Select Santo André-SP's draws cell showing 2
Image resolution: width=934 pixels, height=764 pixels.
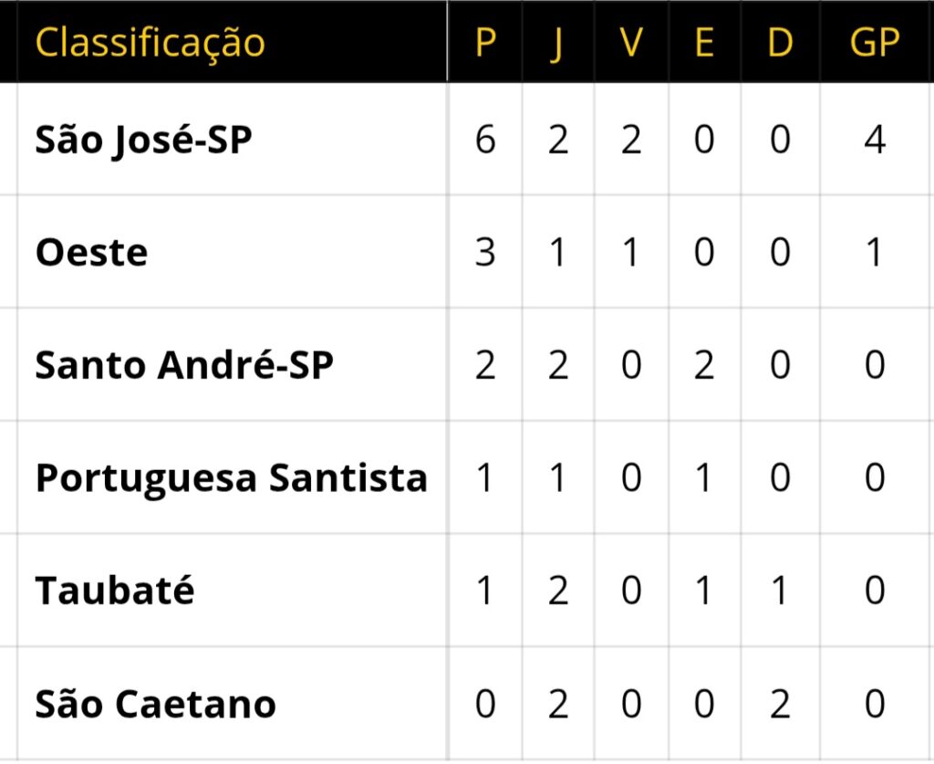tap(703, 365)
